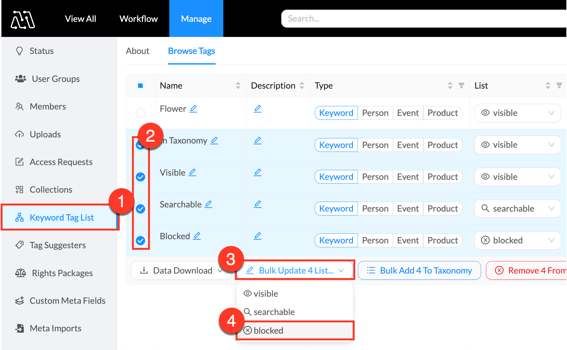Viewport: 567px width, 350px height.
Task: Edit the Visible tag name with pencil icon
Action: (x=192, y=172)
